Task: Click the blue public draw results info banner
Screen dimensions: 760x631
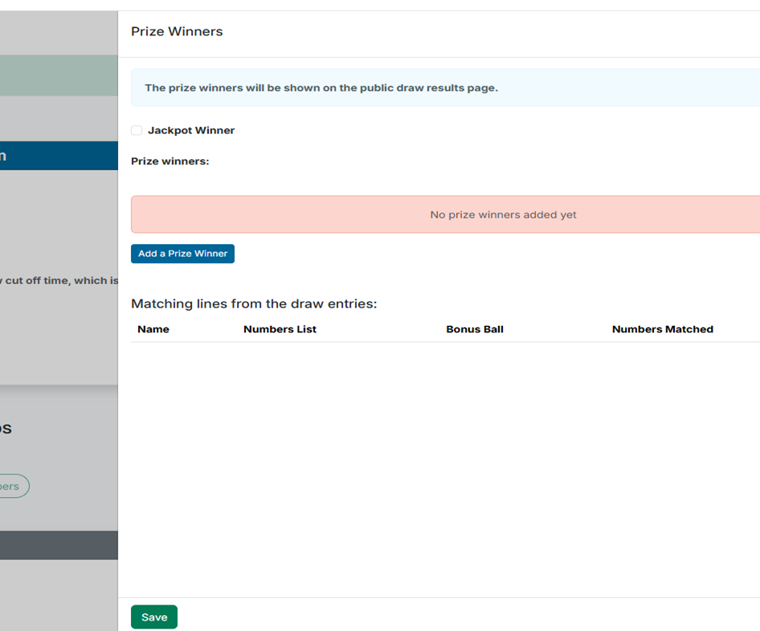Action: [445, 88]
